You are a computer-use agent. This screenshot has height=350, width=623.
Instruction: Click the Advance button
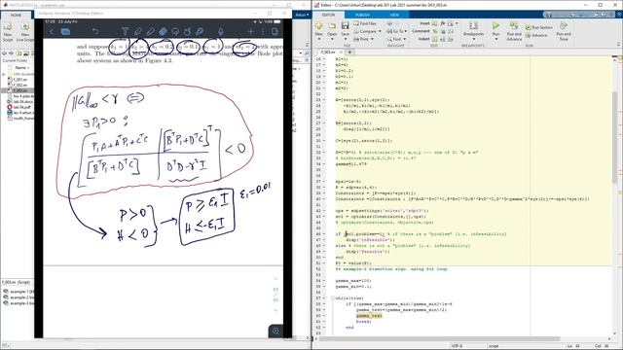[x=536, y=35]
